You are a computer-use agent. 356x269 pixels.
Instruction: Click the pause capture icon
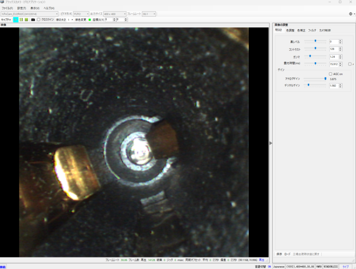coord(21,19)
